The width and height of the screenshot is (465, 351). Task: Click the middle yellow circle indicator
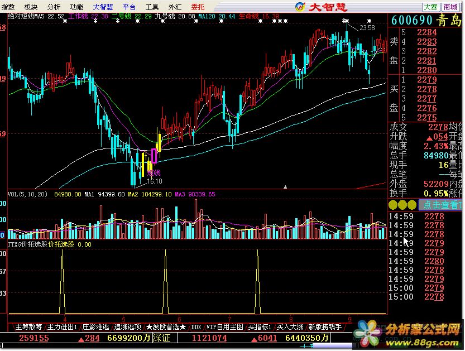click(402, 205)
